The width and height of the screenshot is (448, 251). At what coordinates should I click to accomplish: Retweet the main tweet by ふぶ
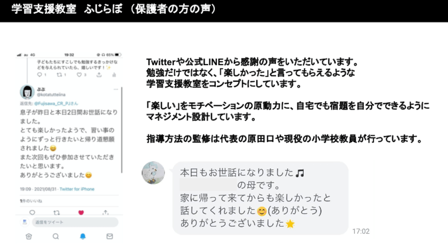pyautogui.click(x=57, y=213)
